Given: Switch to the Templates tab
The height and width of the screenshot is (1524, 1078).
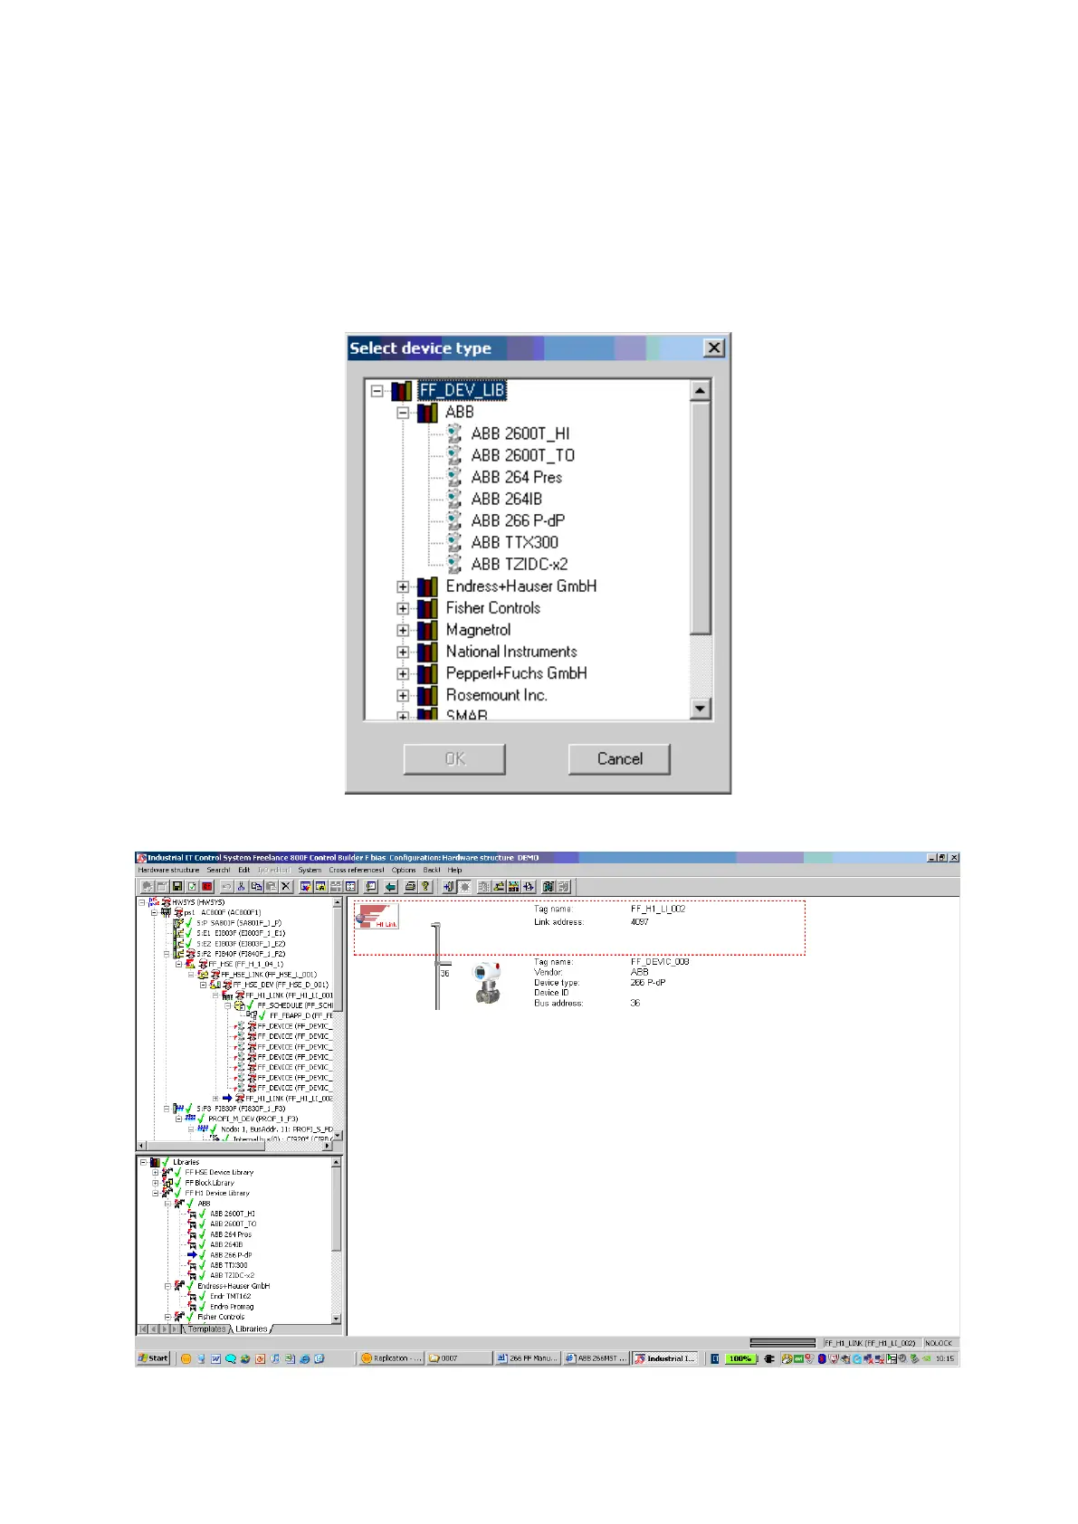Looking at the screenshot, I should (x=206, y=1329).
